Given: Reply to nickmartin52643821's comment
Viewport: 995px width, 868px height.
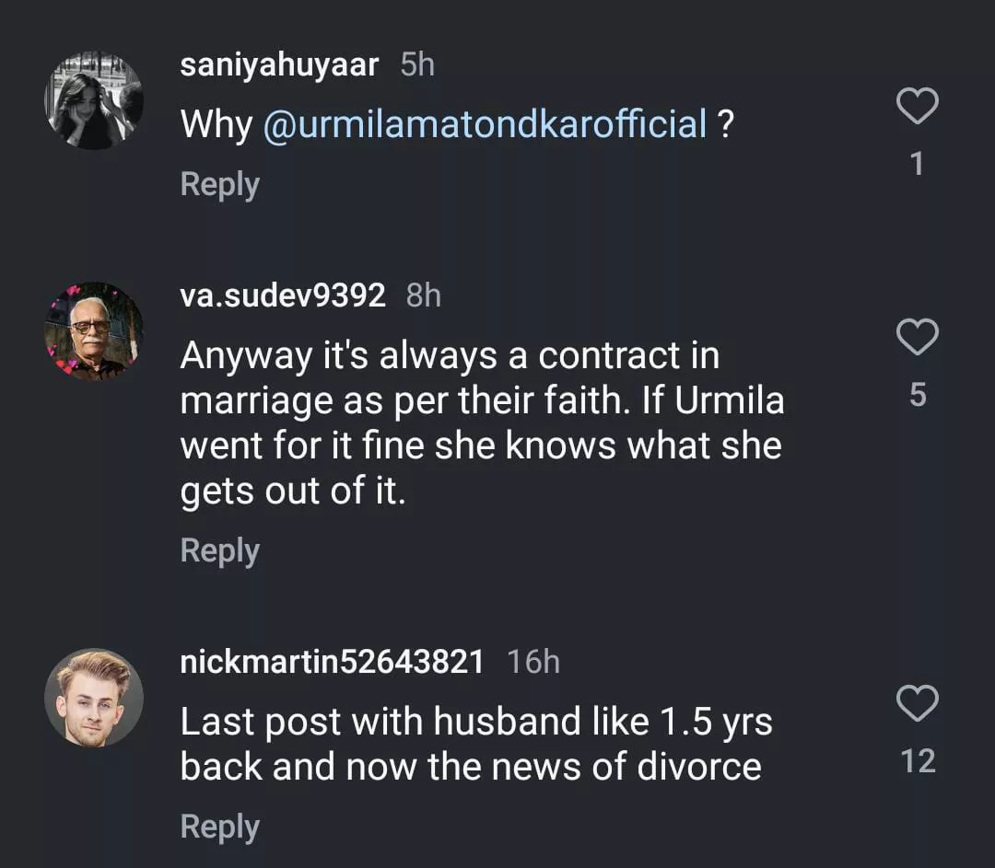Looking at the screenshot, I should pyautogui.click(x=219, y=826).
